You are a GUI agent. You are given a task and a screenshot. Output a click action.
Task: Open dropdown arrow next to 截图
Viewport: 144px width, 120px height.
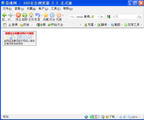(x=122, y=25)
